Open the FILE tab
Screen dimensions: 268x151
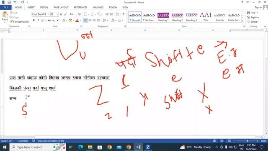coord(6,8)
